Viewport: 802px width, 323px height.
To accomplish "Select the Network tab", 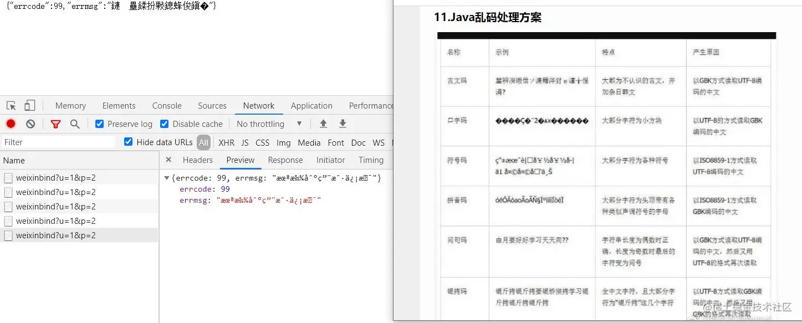I will [x=259, y=105].
